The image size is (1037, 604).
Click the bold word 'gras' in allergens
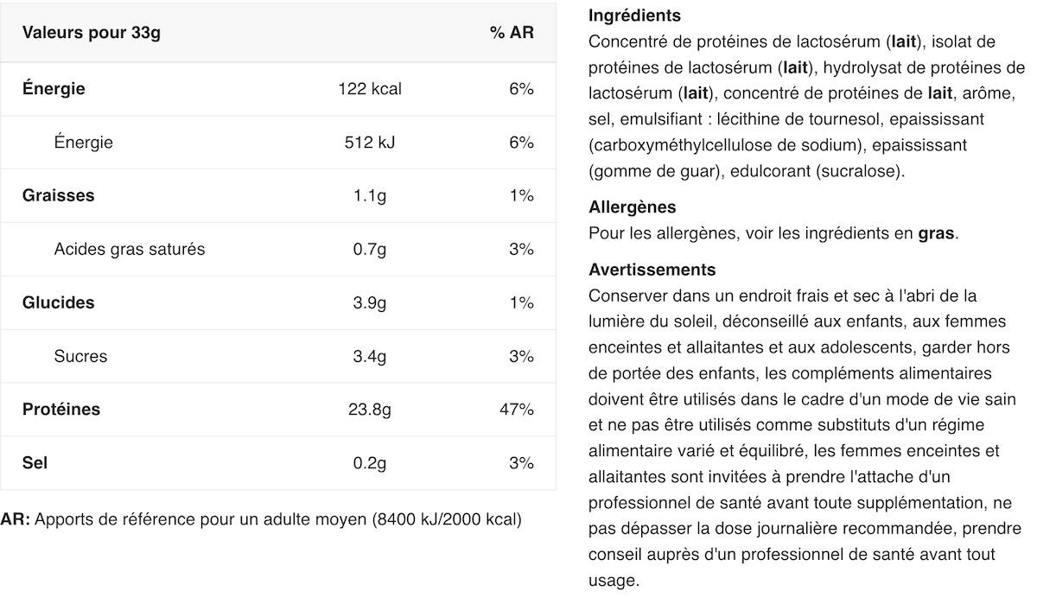(936, 233)
